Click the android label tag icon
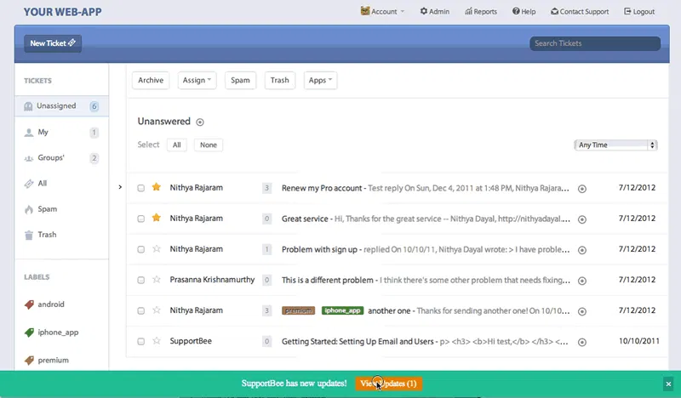 [x=29, y=304]
